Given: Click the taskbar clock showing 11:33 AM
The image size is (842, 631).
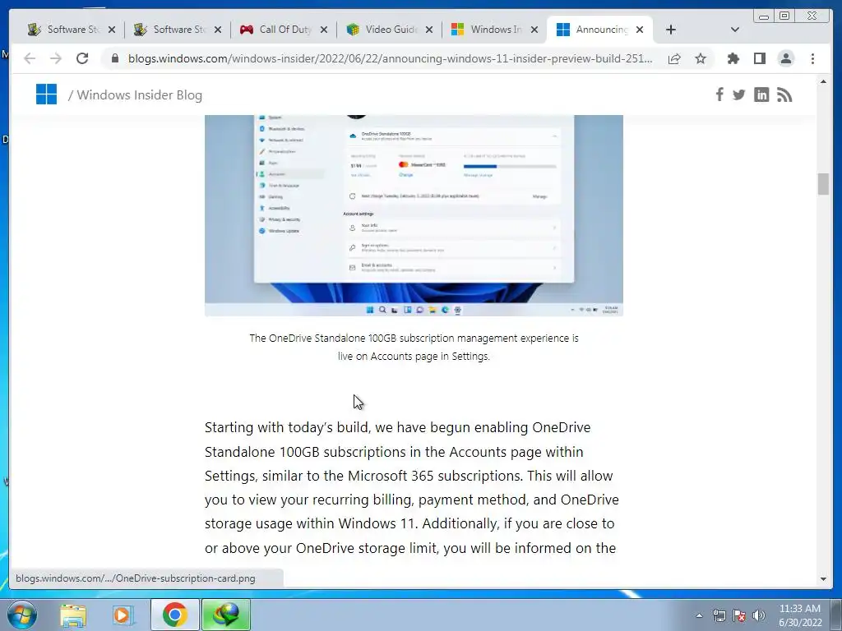Looking at the screenshot, I should (800, 615).
